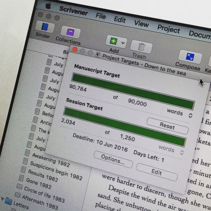Screen dimensions: 211x211
Task: Change the session target words unit stepper
Action: (x=182, y=152)
